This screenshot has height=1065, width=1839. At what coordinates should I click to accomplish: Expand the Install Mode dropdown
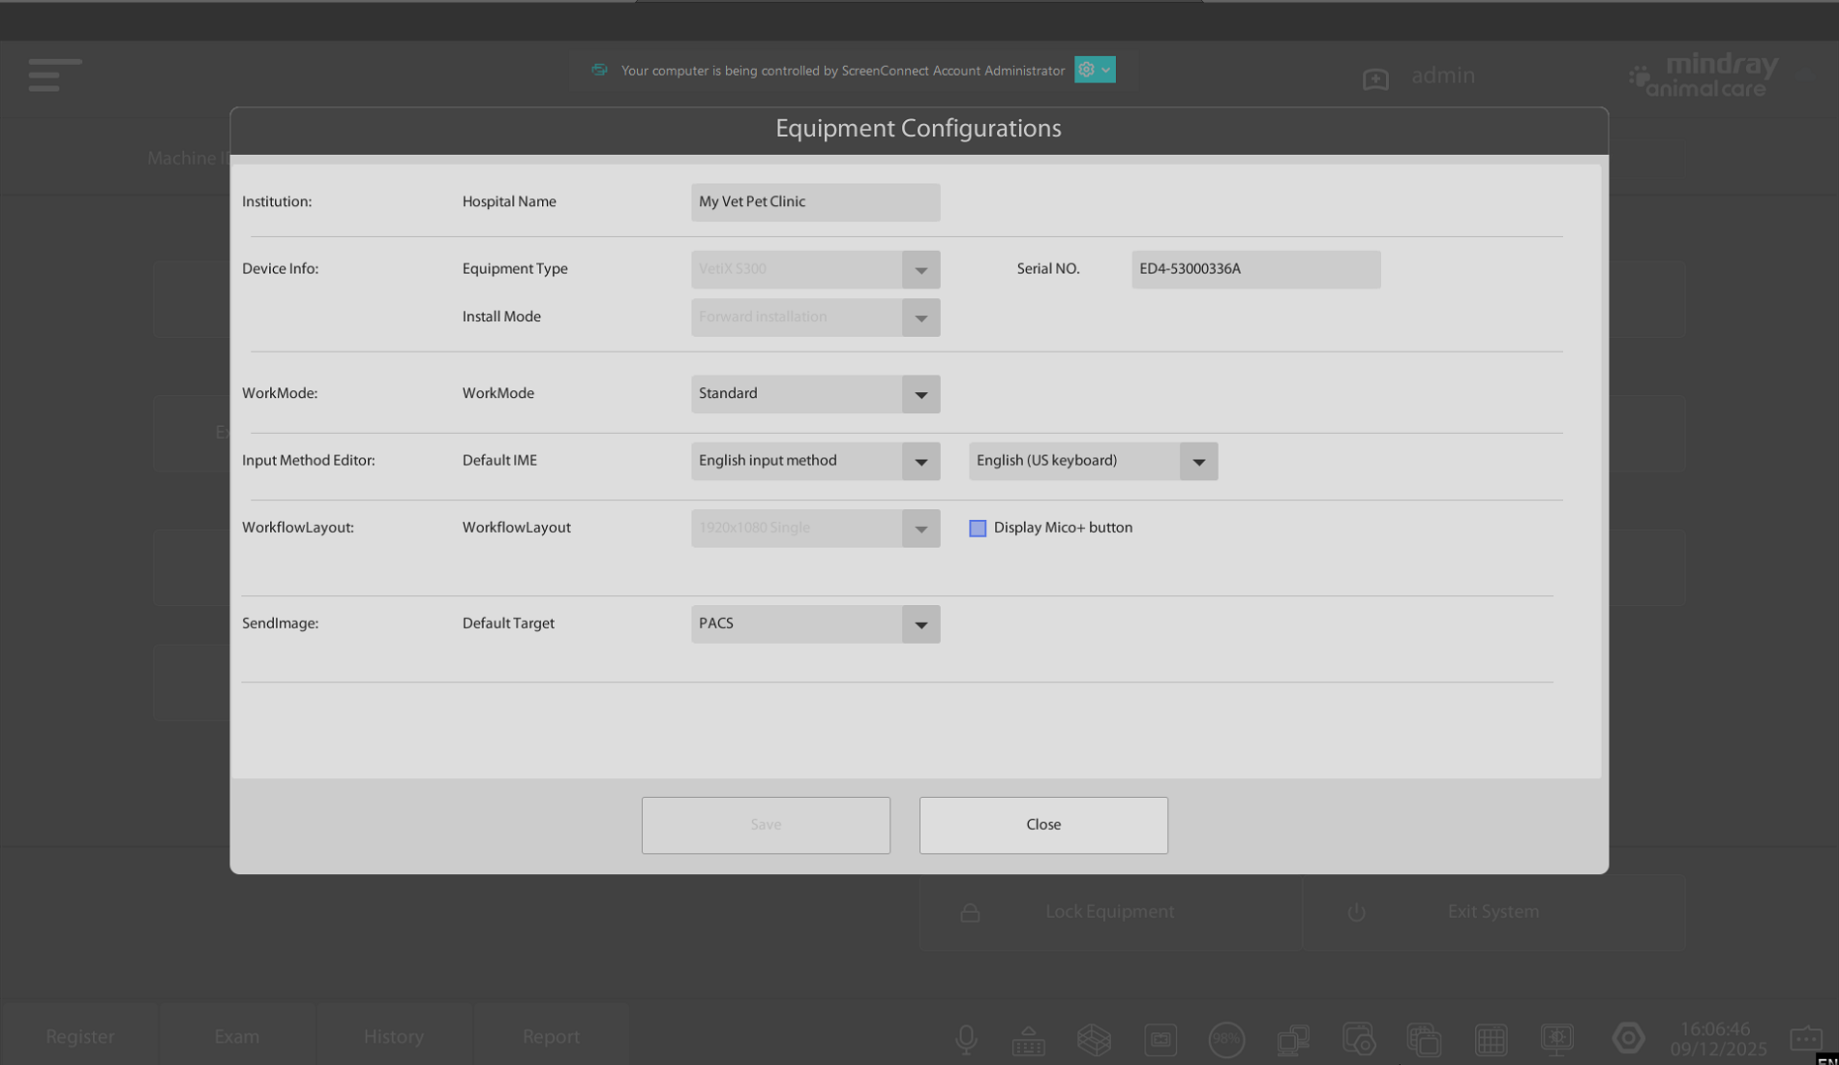coord(920,318)
